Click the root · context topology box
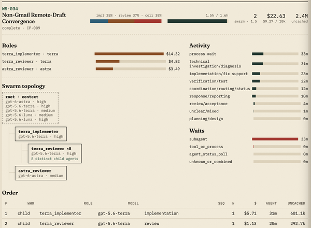This screenshot has width=311, height=228. pyautogui.click(x=30, y=108)
